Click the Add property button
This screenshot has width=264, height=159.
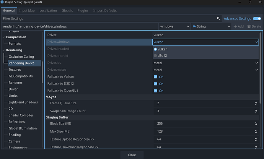238,26
